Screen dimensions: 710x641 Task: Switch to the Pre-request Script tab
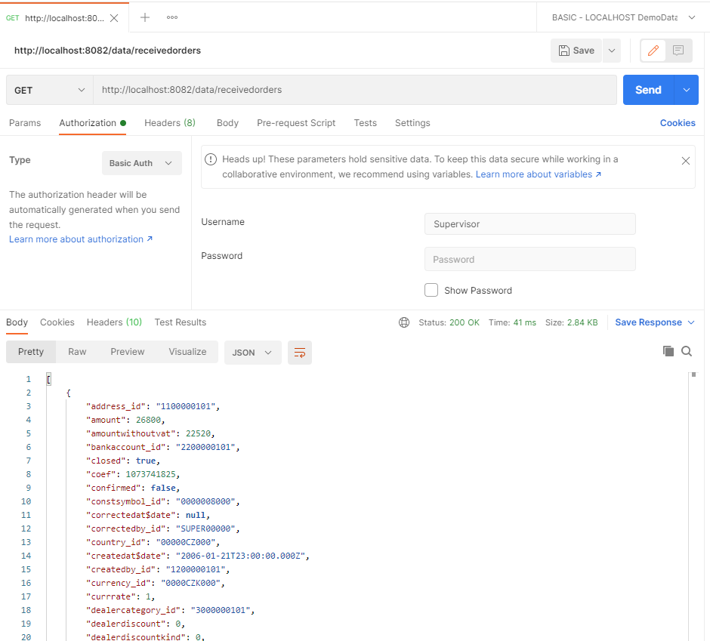click(x=296, y=123)
